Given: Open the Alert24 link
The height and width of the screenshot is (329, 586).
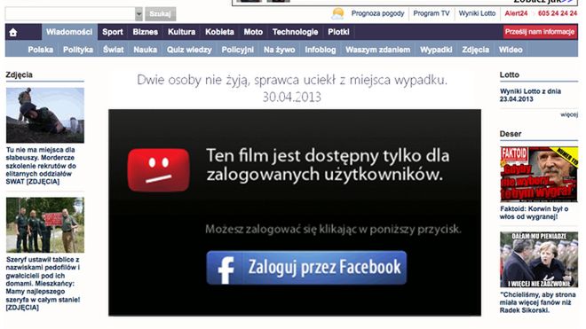Looking at the screenshot, I should click(x=516, y=13).
